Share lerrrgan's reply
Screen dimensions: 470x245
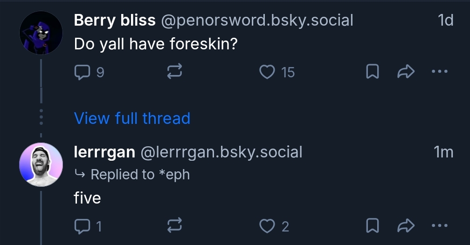pyautogui.click(x=406, y=226)
